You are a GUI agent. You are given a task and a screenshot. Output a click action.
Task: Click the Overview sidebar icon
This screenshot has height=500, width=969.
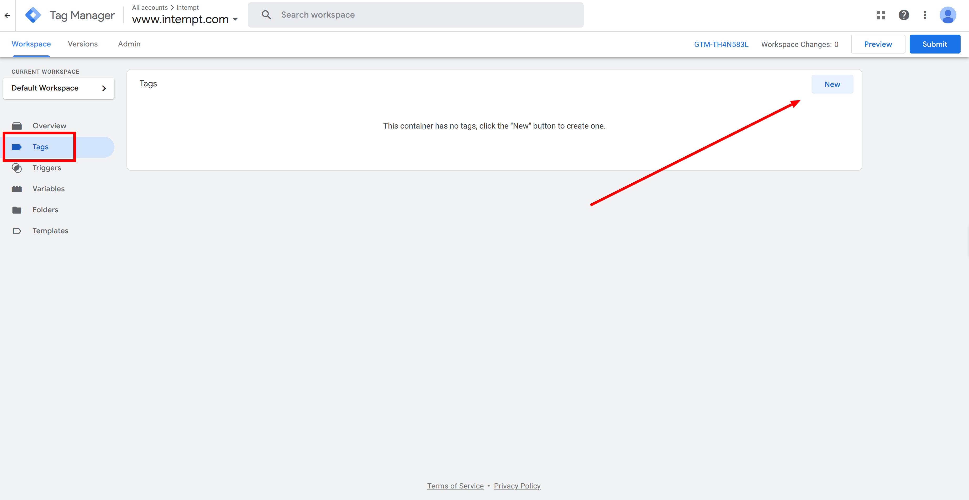(17, 126)
